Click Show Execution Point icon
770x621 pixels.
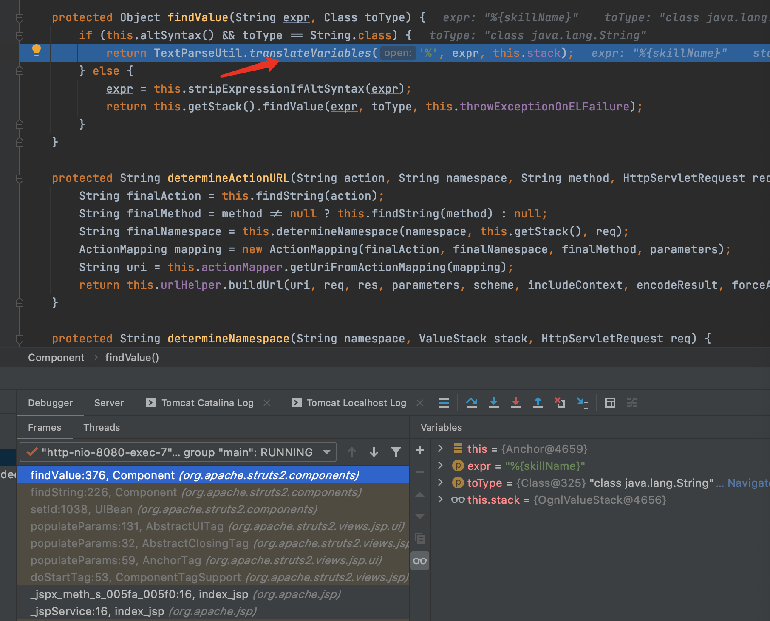444,403
